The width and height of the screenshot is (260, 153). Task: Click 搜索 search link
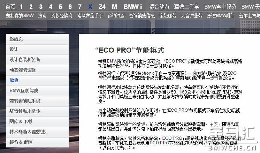click(42, 16)
